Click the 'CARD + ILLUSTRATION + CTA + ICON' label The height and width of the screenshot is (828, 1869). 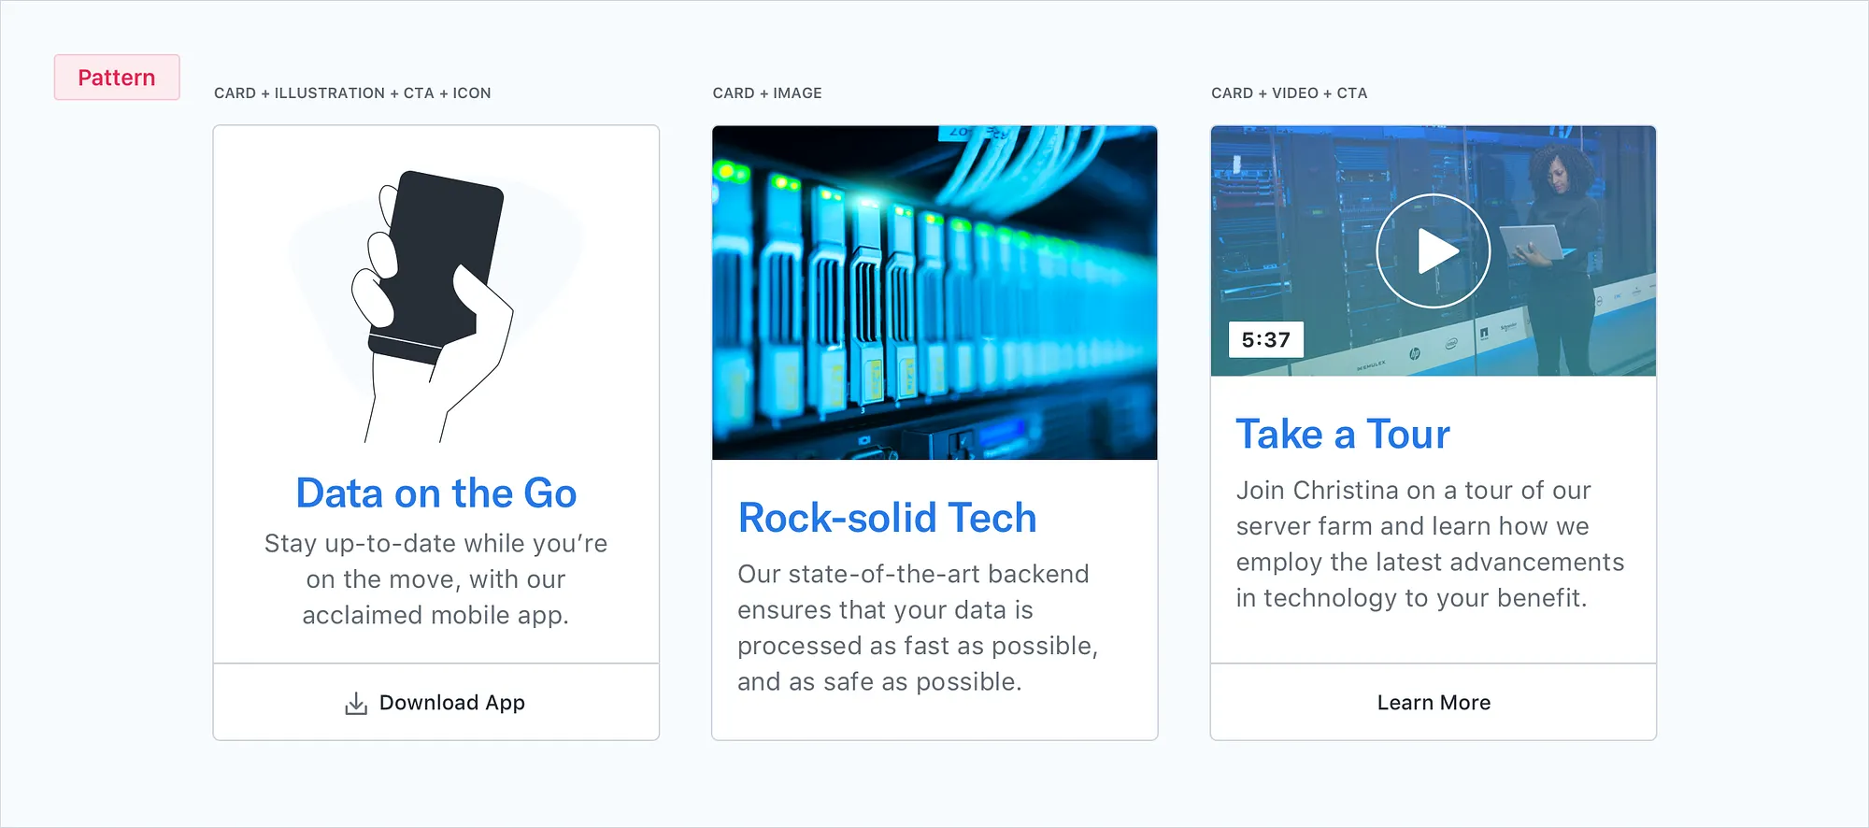click(352, 93)
